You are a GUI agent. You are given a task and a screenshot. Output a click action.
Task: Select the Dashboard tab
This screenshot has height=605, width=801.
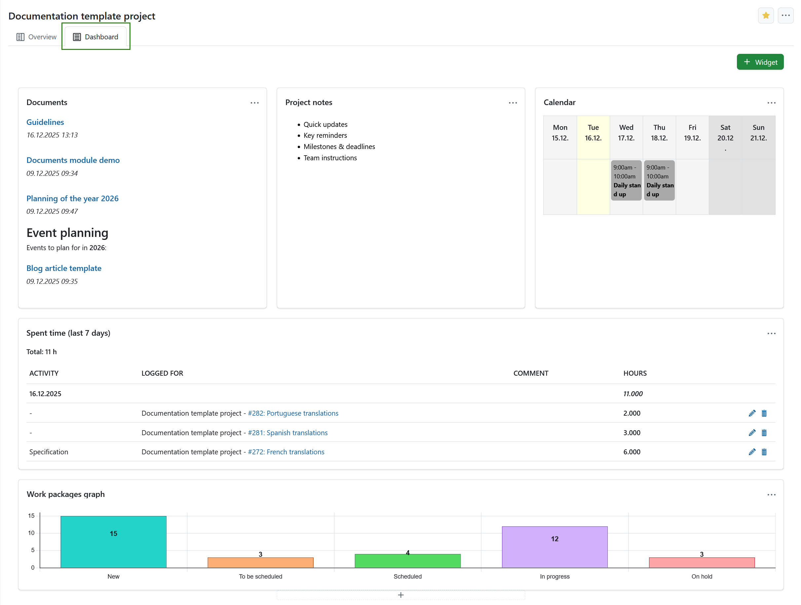(x=95, y=37)
